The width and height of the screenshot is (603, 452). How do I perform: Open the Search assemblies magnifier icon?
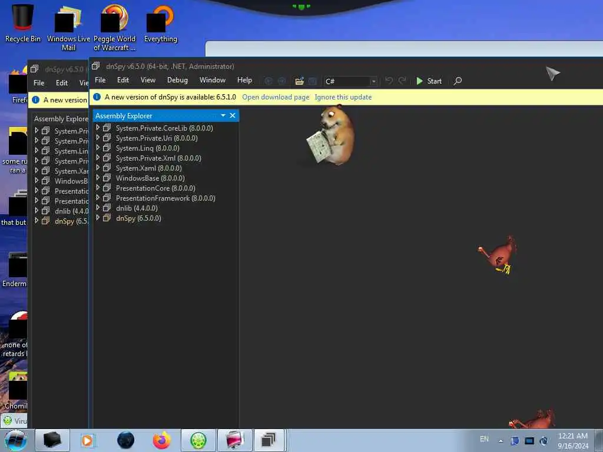(x=458, y=81)
